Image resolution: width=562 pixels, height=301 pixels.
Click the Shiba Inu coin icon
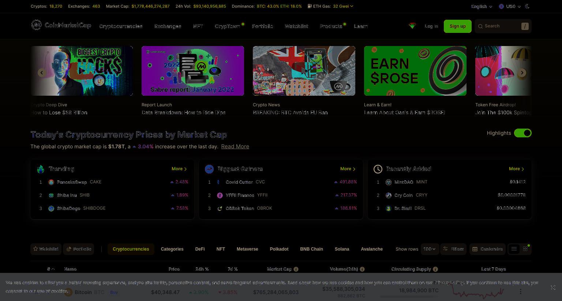[x=51, y=195]
